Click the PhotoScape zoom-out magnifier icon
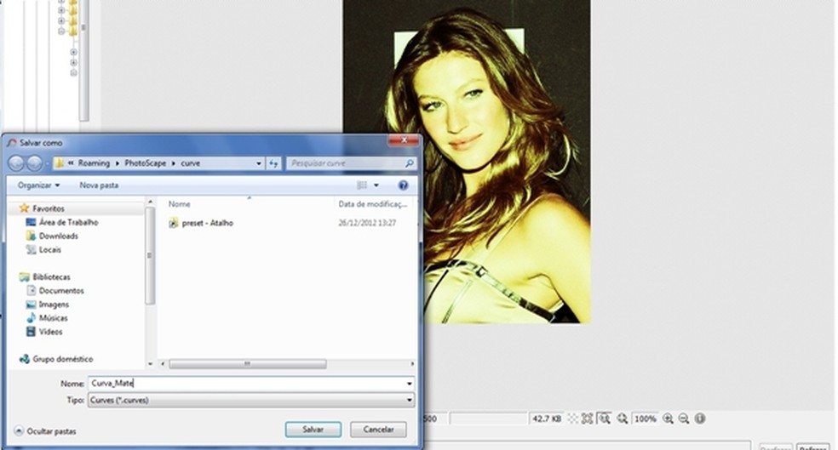Image resolution: width=838 pixels, height=450 pixels. coord(684,419)
